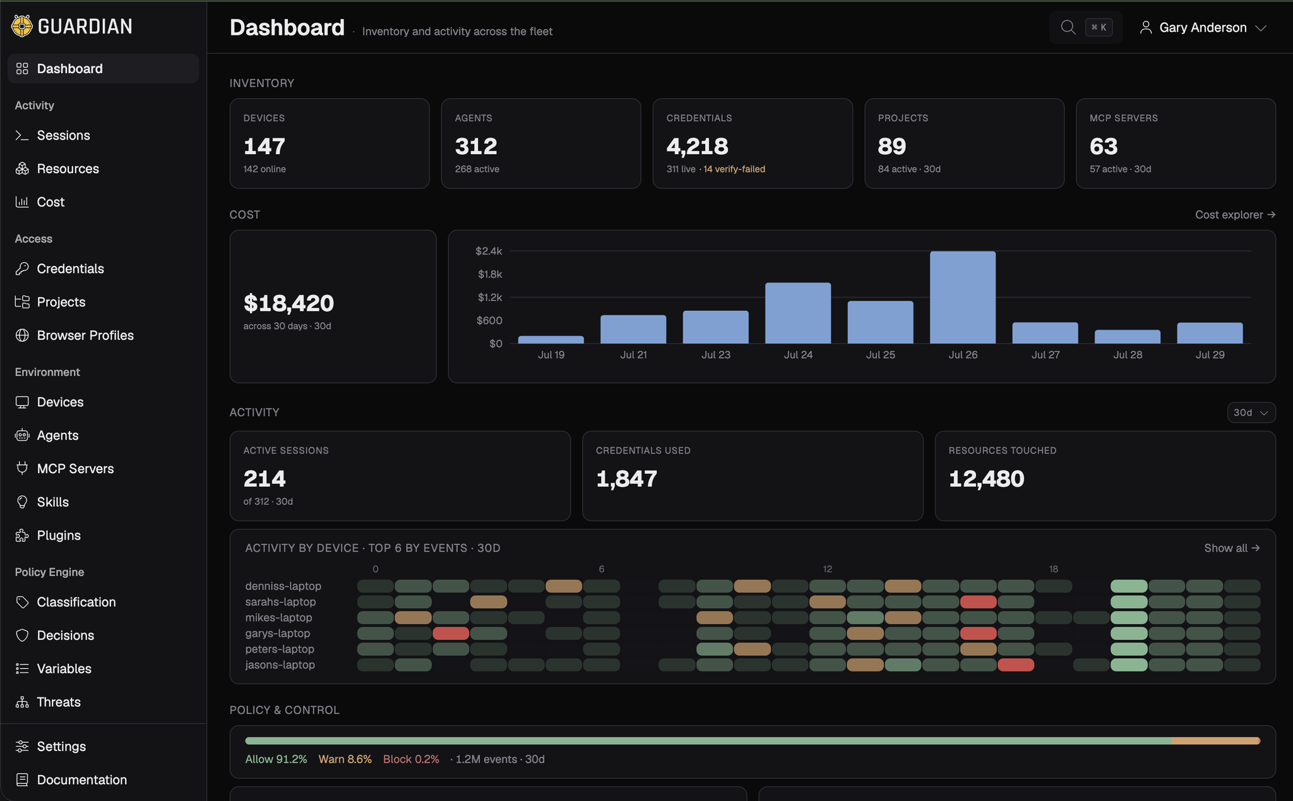Click the Classification tag icon
The image size is (1293, 801).
[22, 602]
